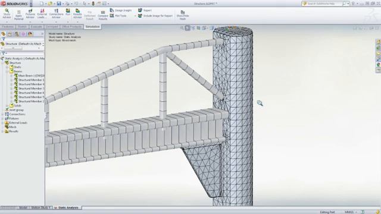The width and height of the screenshot is (381, 214).
Task: Open the DimXpertManager tab icon
Action: pos(23,34)
